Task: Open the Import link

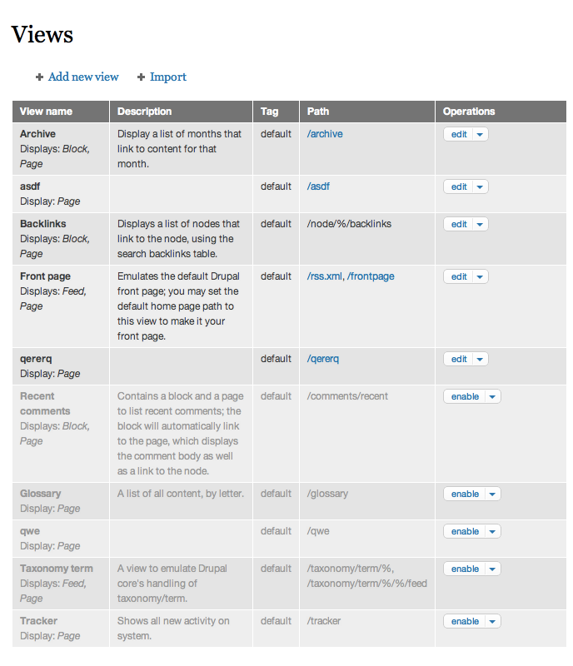Action: click(x=168, y=77)
